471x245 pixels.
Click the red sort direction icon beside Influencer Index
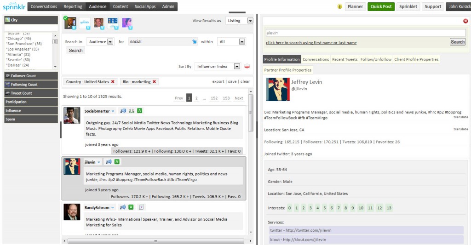click(247, 67)
